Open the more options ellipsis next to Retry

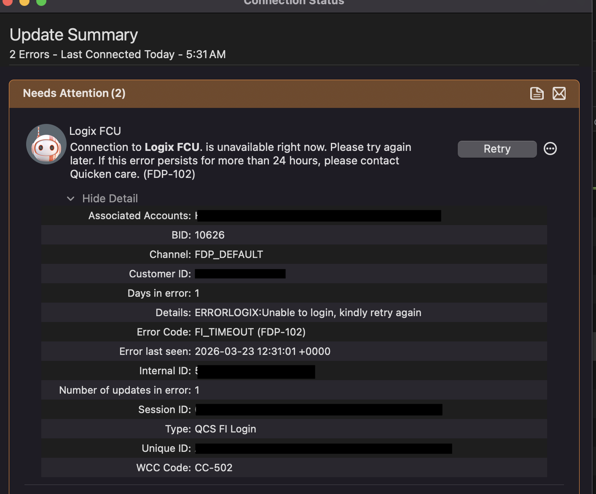[550, 149]
